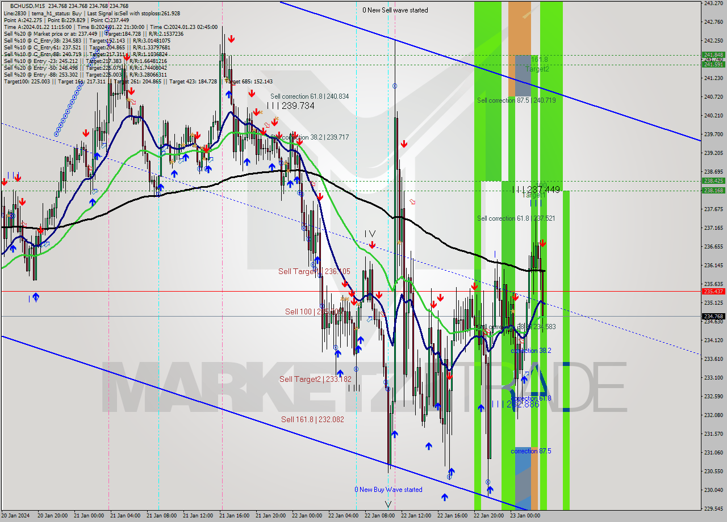
Task: Click 229.545 on the price axis
Action: point(713,508)
